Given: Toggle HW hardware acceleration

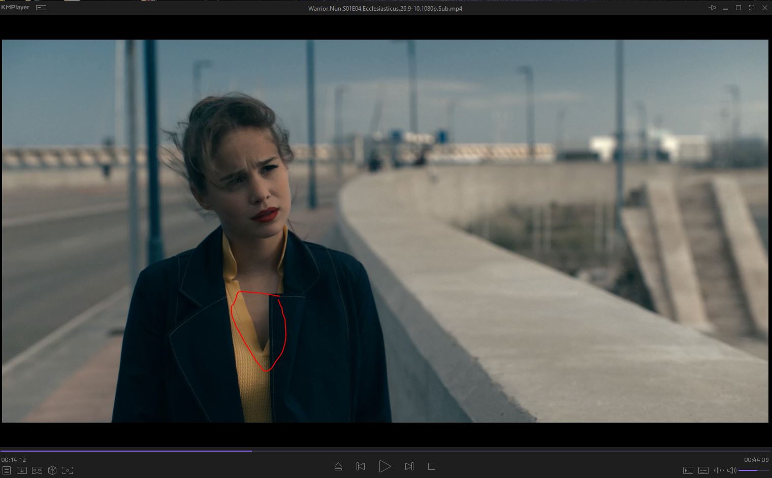Looking at the screenshot, I should click(688, 470).
